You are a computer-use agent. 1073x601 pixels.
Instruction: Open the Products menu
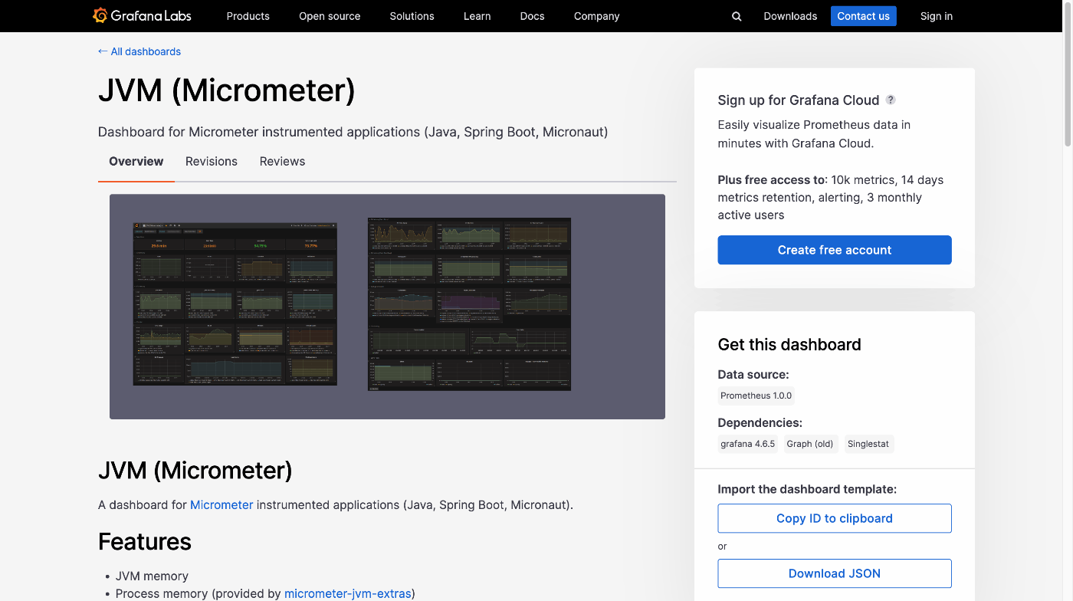click(248, 16)
